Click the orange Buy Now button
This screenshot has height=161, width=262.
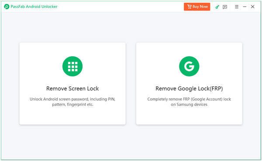pos(197,7)
